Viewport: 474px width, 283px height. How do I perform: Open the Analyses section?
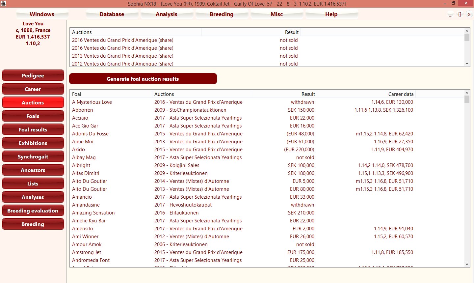33,197
